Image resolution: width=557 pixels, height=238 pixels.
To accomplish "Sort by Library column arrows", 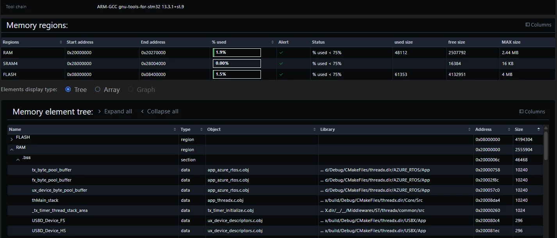I will (470, 129).
